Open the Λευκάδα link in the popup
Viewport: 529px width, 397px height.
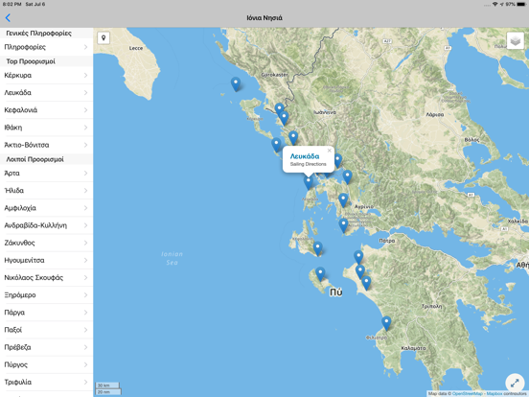(x=305, y=156)
